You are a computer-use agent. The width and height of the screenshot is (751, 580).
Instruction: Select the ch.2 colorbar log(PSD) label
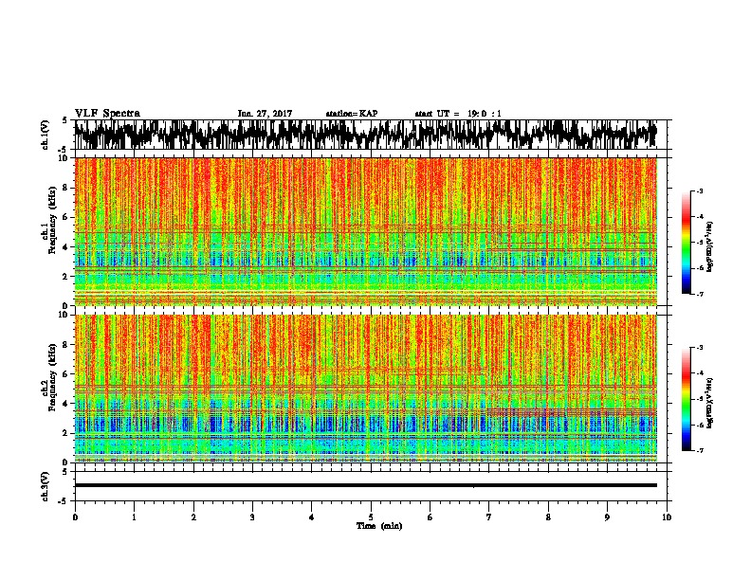tap(709, 403)
